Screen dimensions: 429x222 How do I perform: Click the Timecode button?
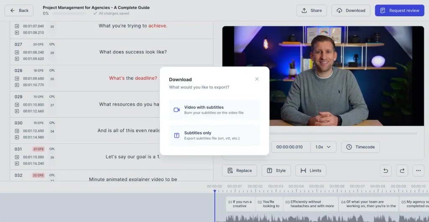[x=360, y=147]
